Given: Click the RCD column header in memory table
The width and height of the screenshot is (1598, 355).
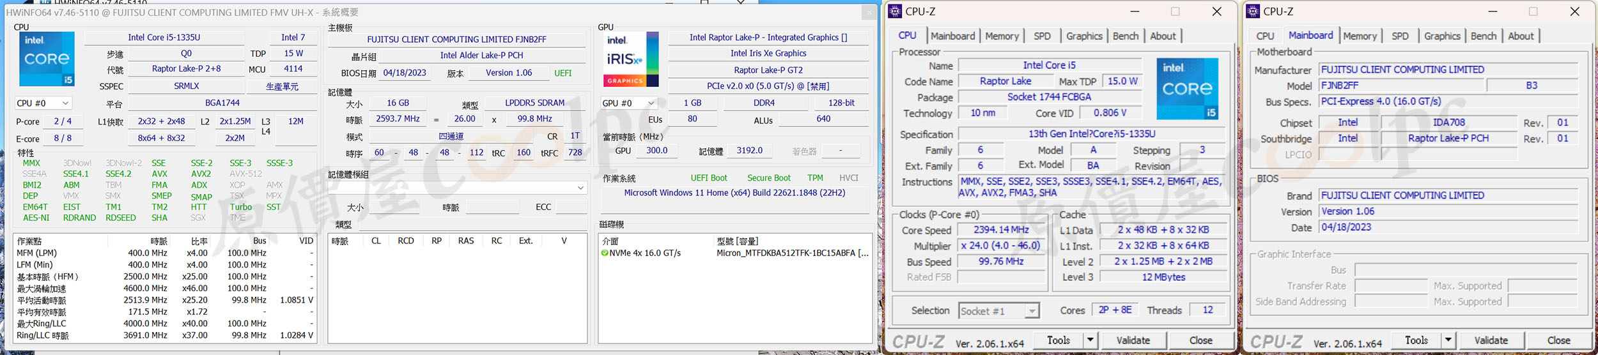Looking at the screenshot, I should [x=406, y=241].
